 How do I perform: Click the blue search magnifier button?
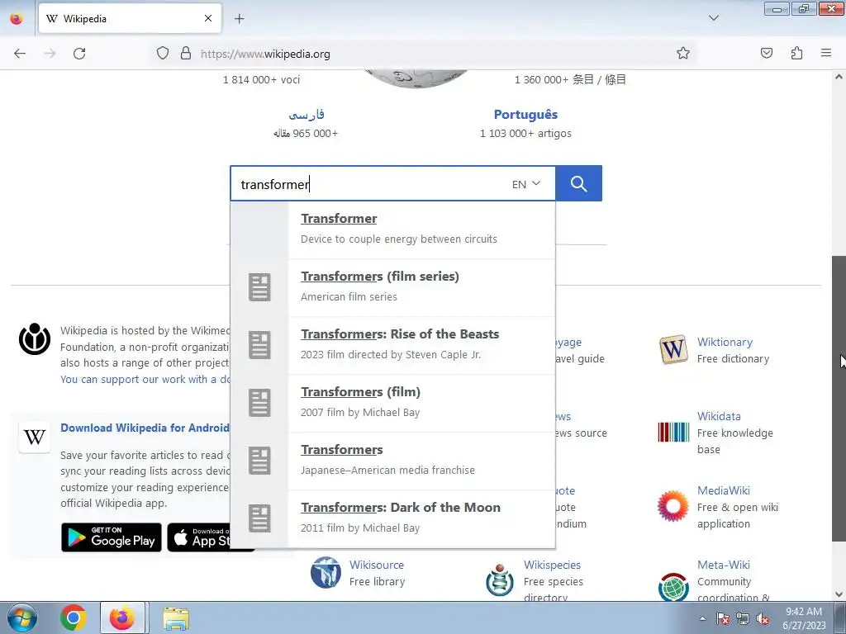(x=578, y=183)
